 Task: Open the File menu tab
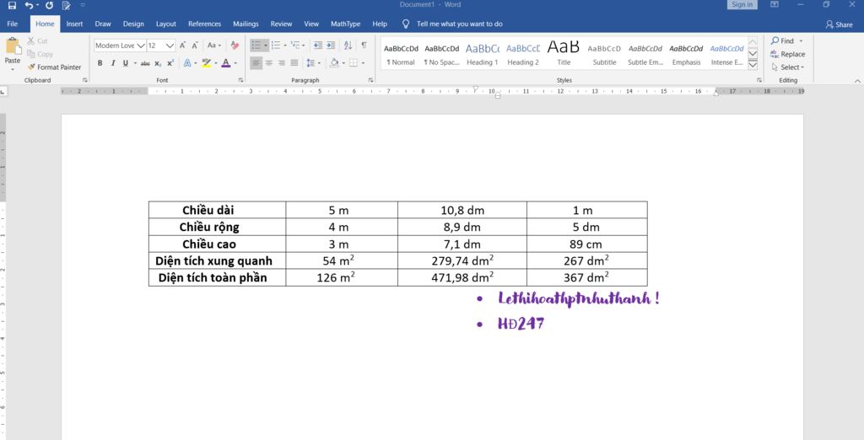click(x=12, y=24)
